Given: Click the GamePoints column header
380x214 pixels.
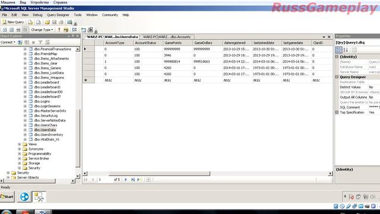Looking at the screenshot, I should [178, 43].
